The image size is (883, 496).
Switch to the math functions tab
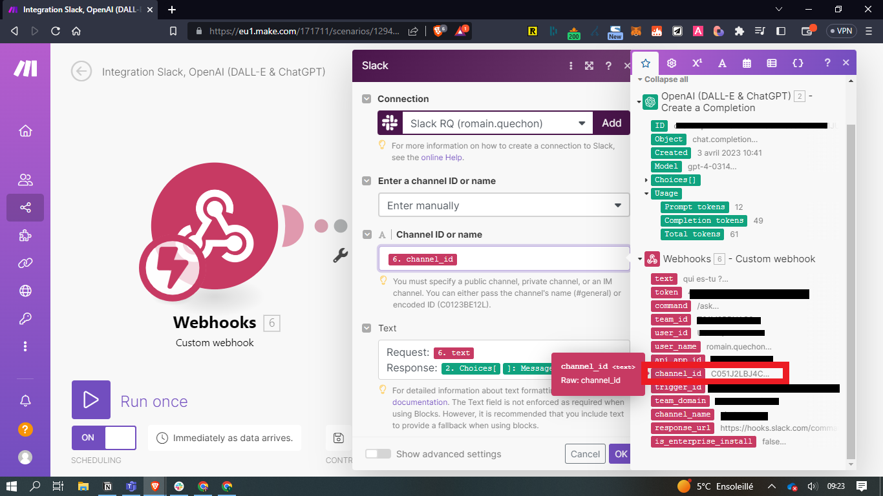click(x=697, y=63)
